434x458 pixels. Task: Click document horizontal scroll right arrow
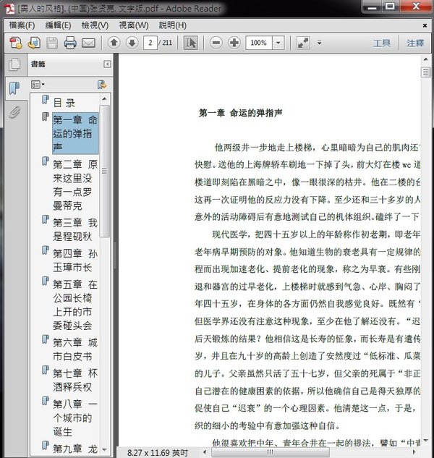(414, 452)
